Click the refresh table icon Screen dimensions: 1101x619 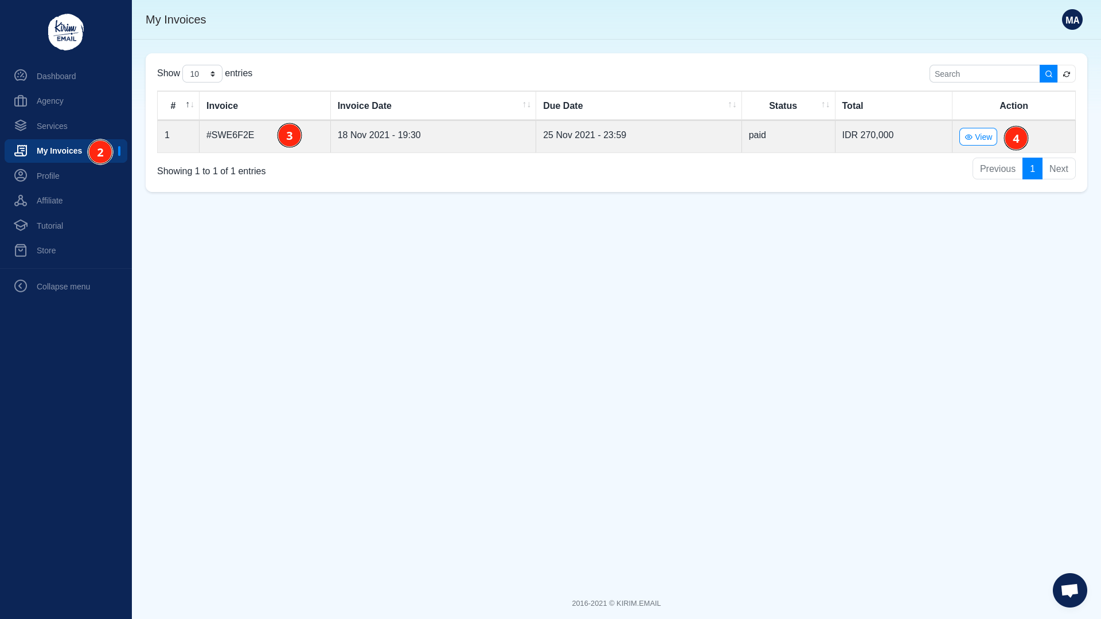tap(1067, 73)
